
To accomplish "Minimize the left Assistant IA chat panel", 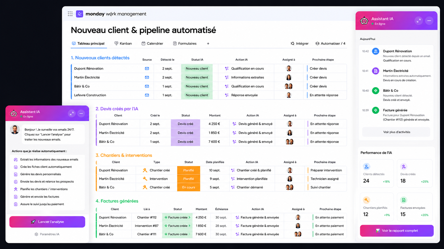I will 81,114.
